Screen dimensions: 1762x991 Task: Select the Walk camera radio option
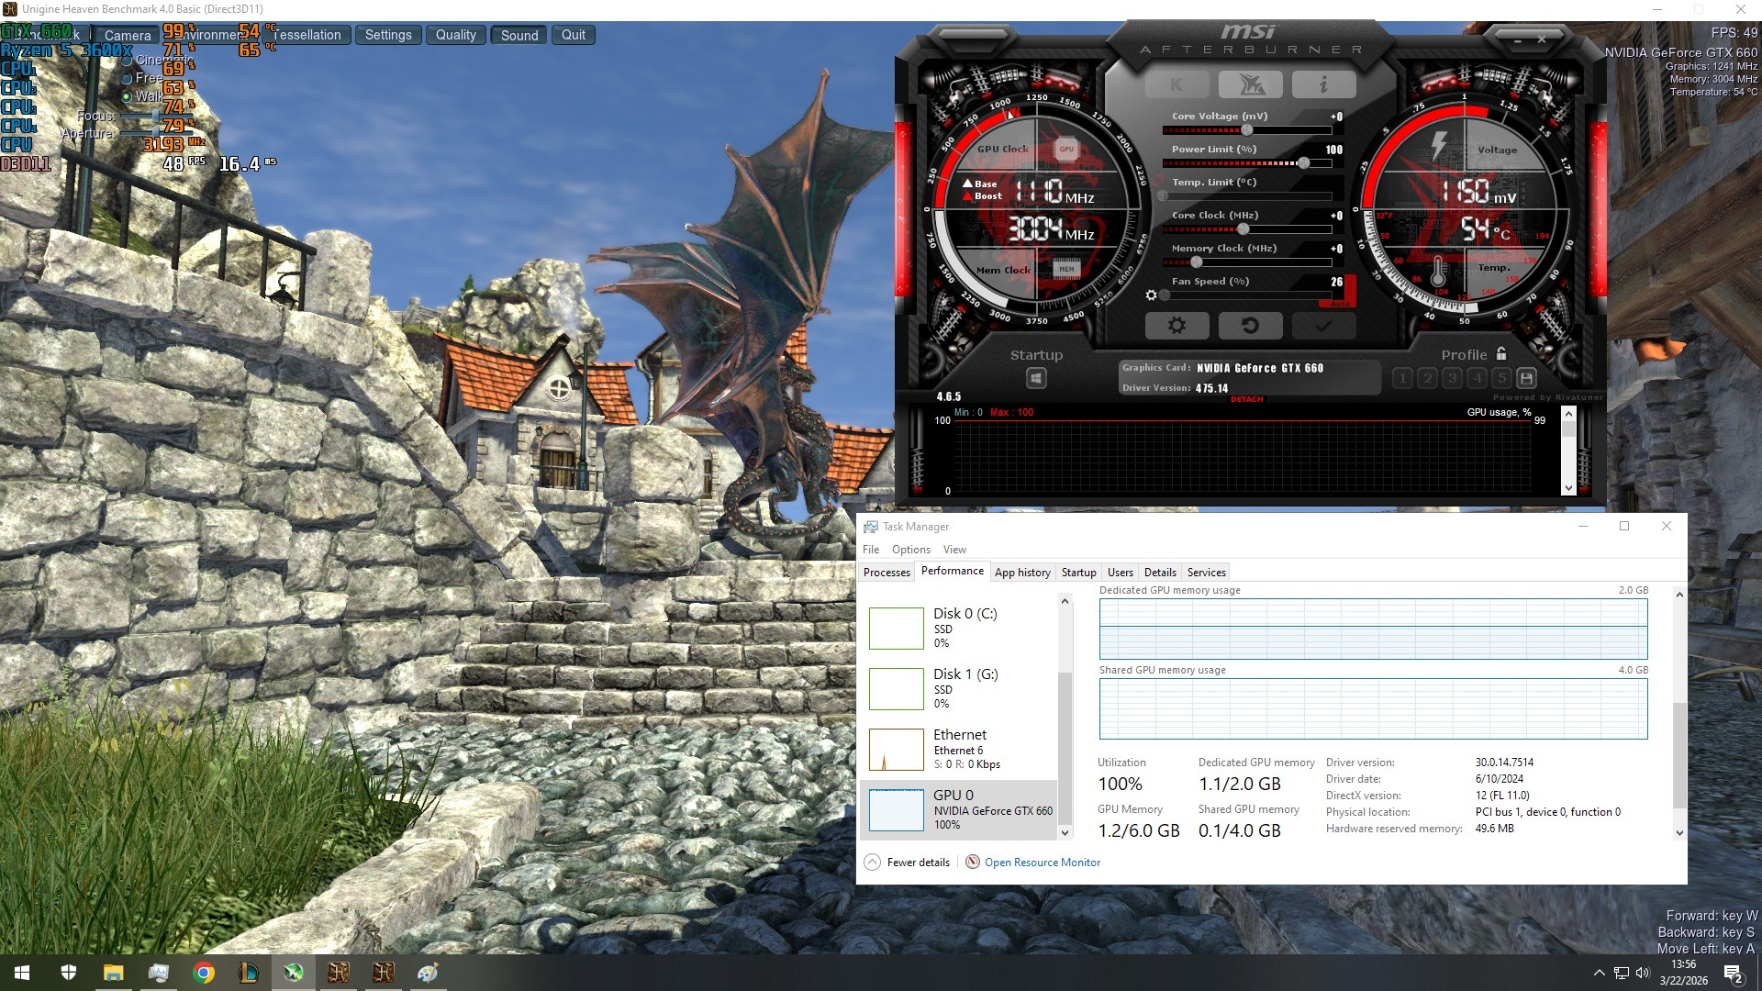[128, 96]
